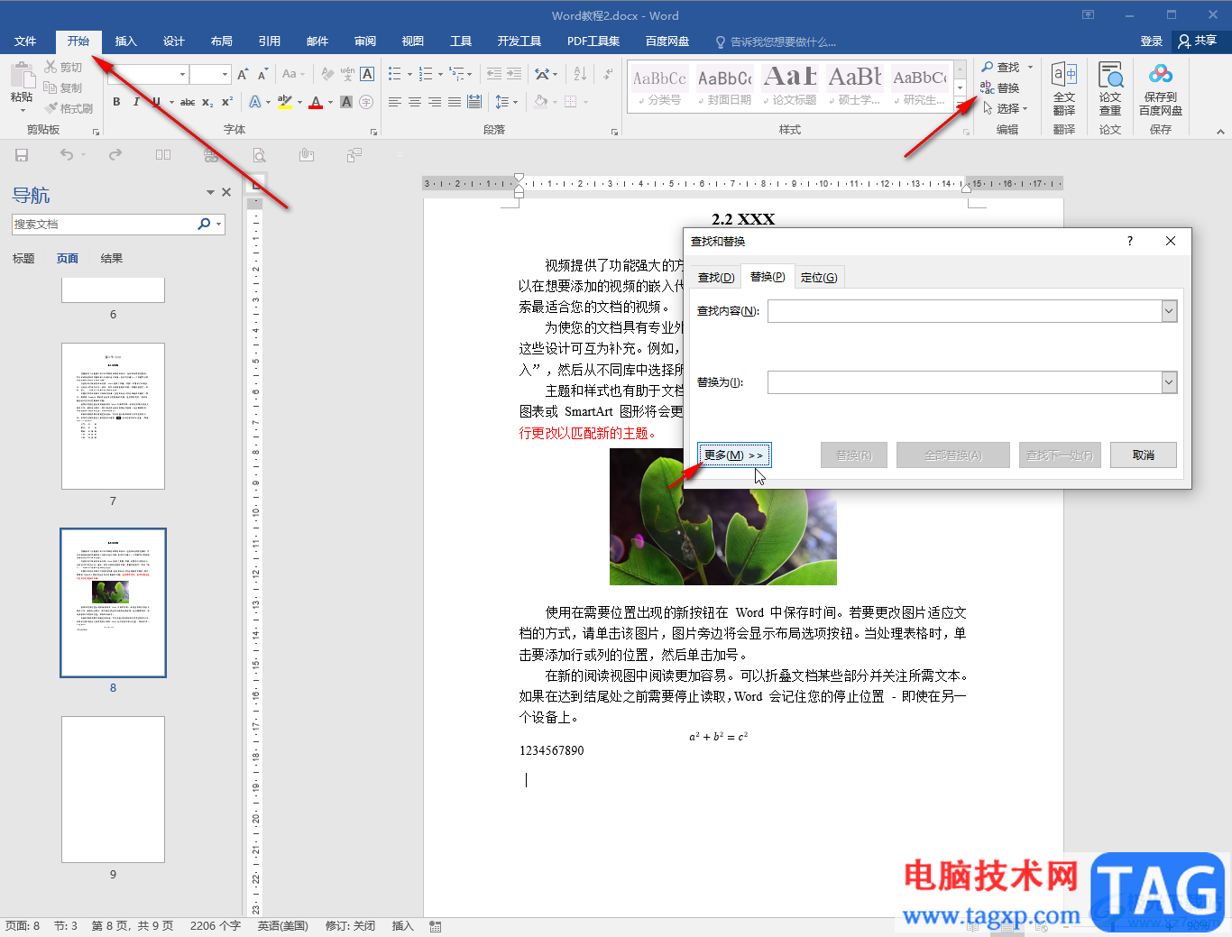Apply superscript formatting

[227, 102]
